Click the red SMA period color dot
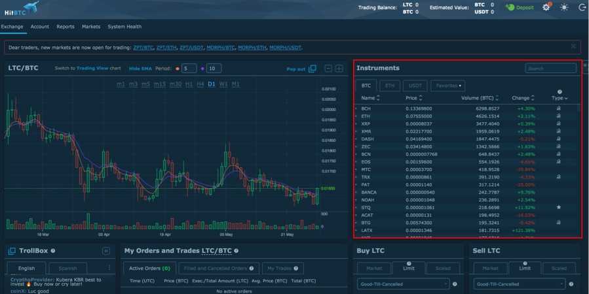The image size is (589, 294). tap(178, 69)
